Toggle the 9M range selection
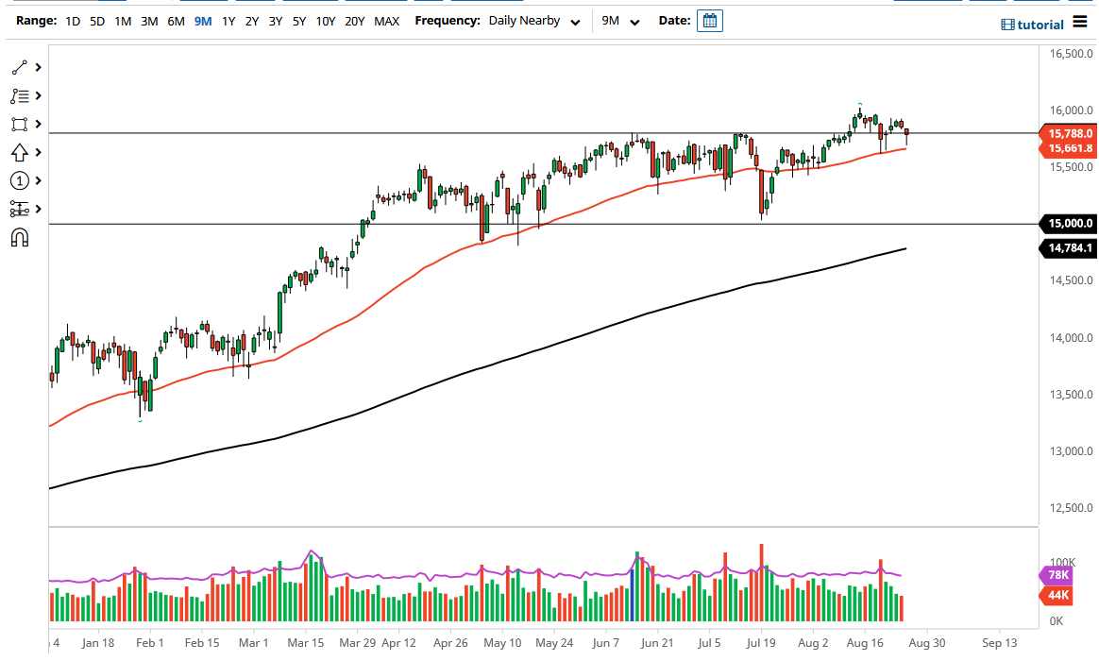 [x=201, y=20]
